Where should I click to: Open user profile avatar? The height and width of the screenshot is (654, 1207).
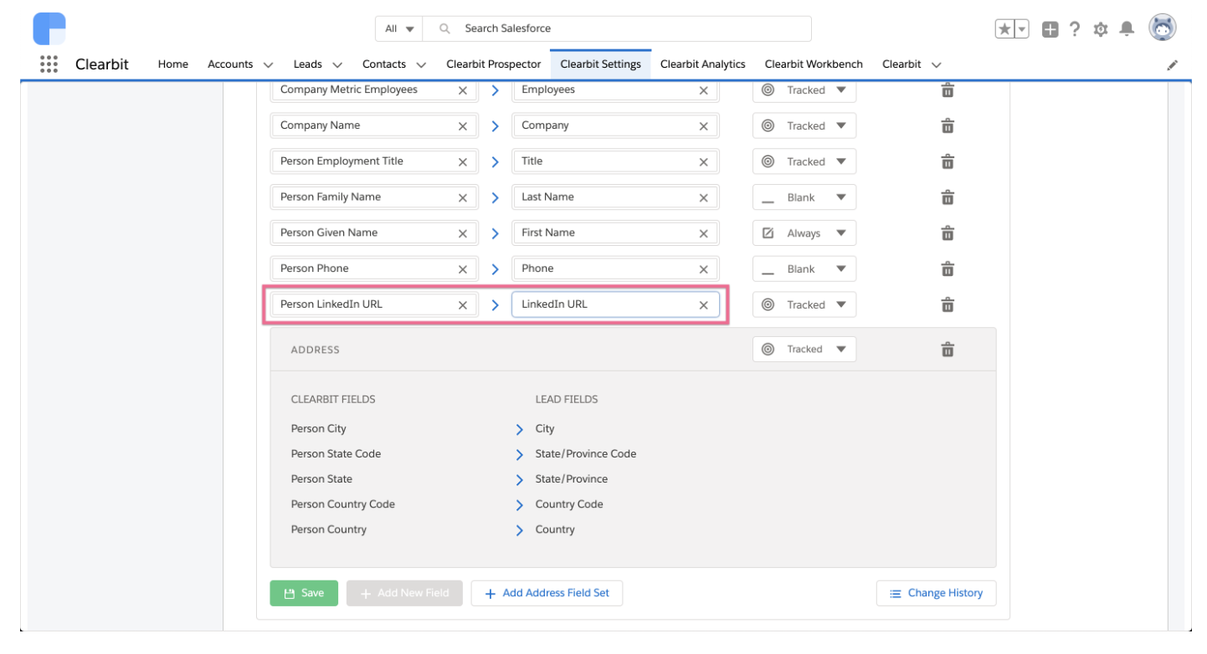tap(1163, 28)
